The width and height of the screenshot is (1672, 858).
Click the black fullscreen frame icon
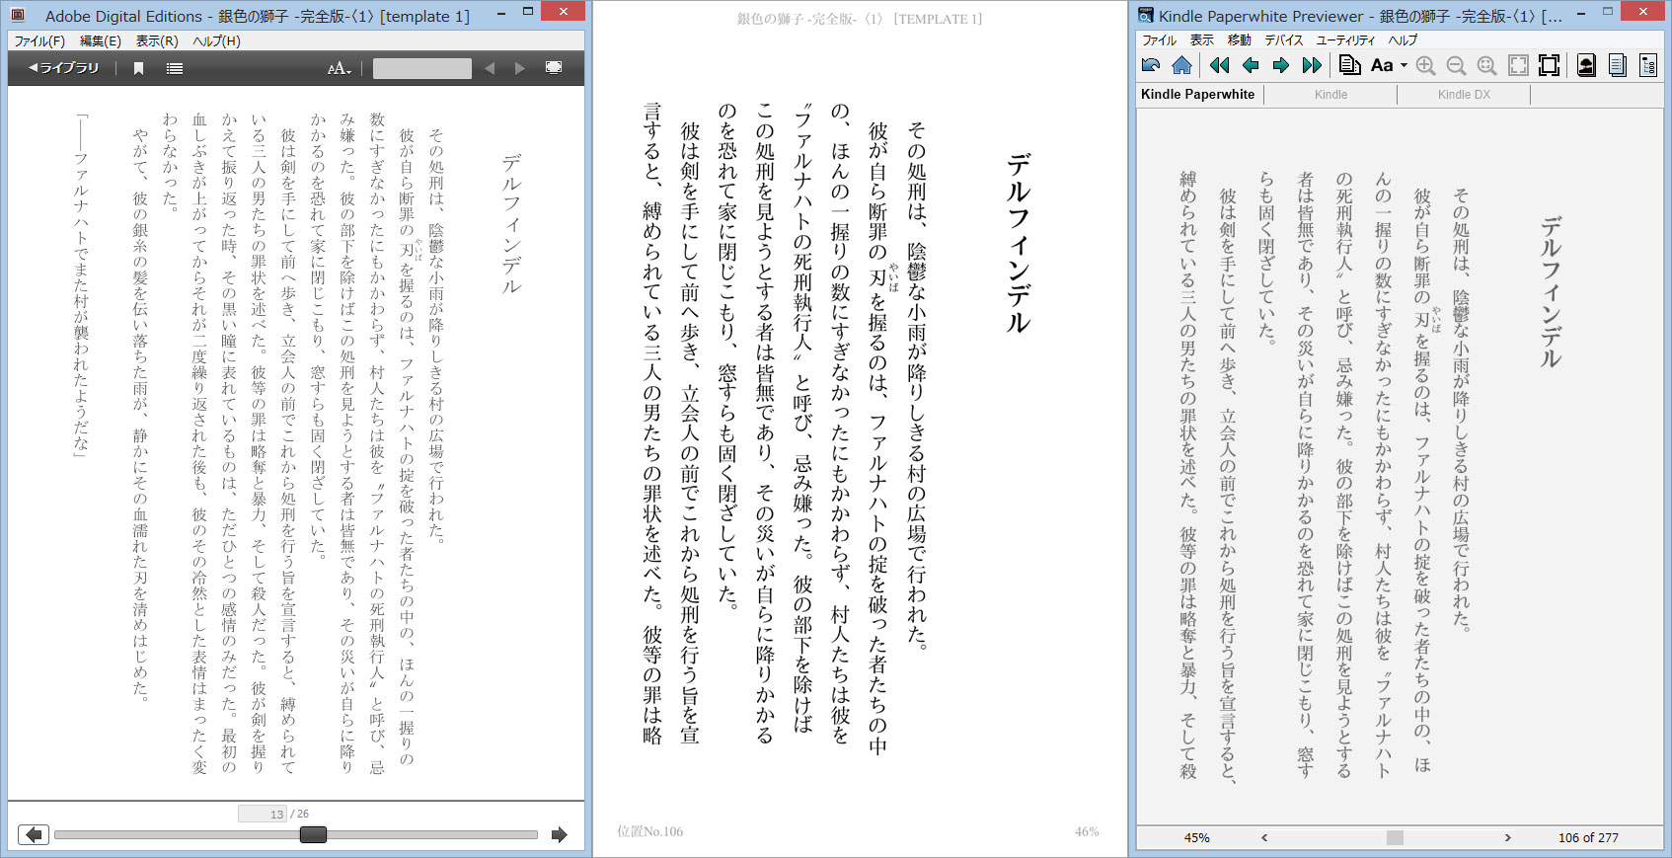tap(1550, 65)
